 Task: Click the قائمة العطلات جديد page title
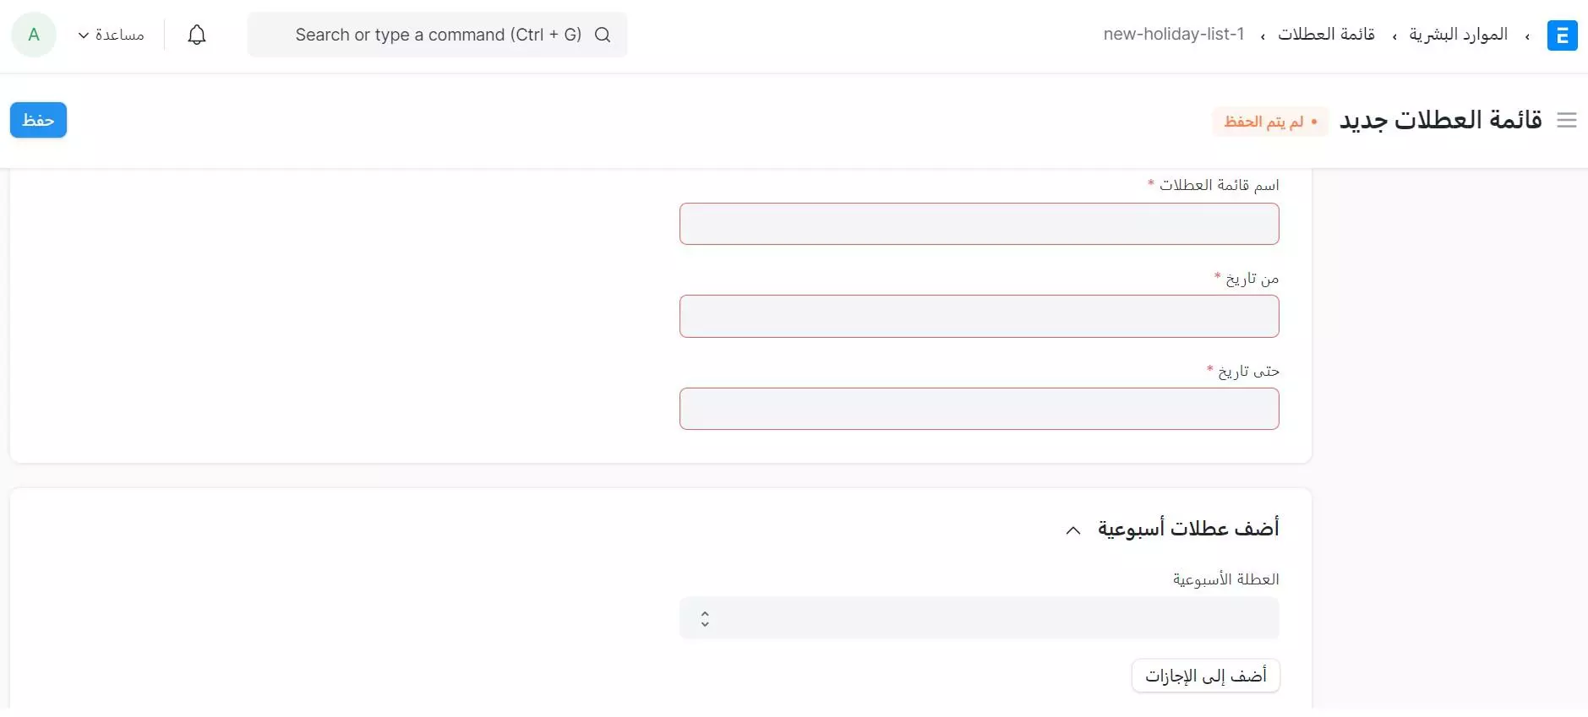(1441, 120)
